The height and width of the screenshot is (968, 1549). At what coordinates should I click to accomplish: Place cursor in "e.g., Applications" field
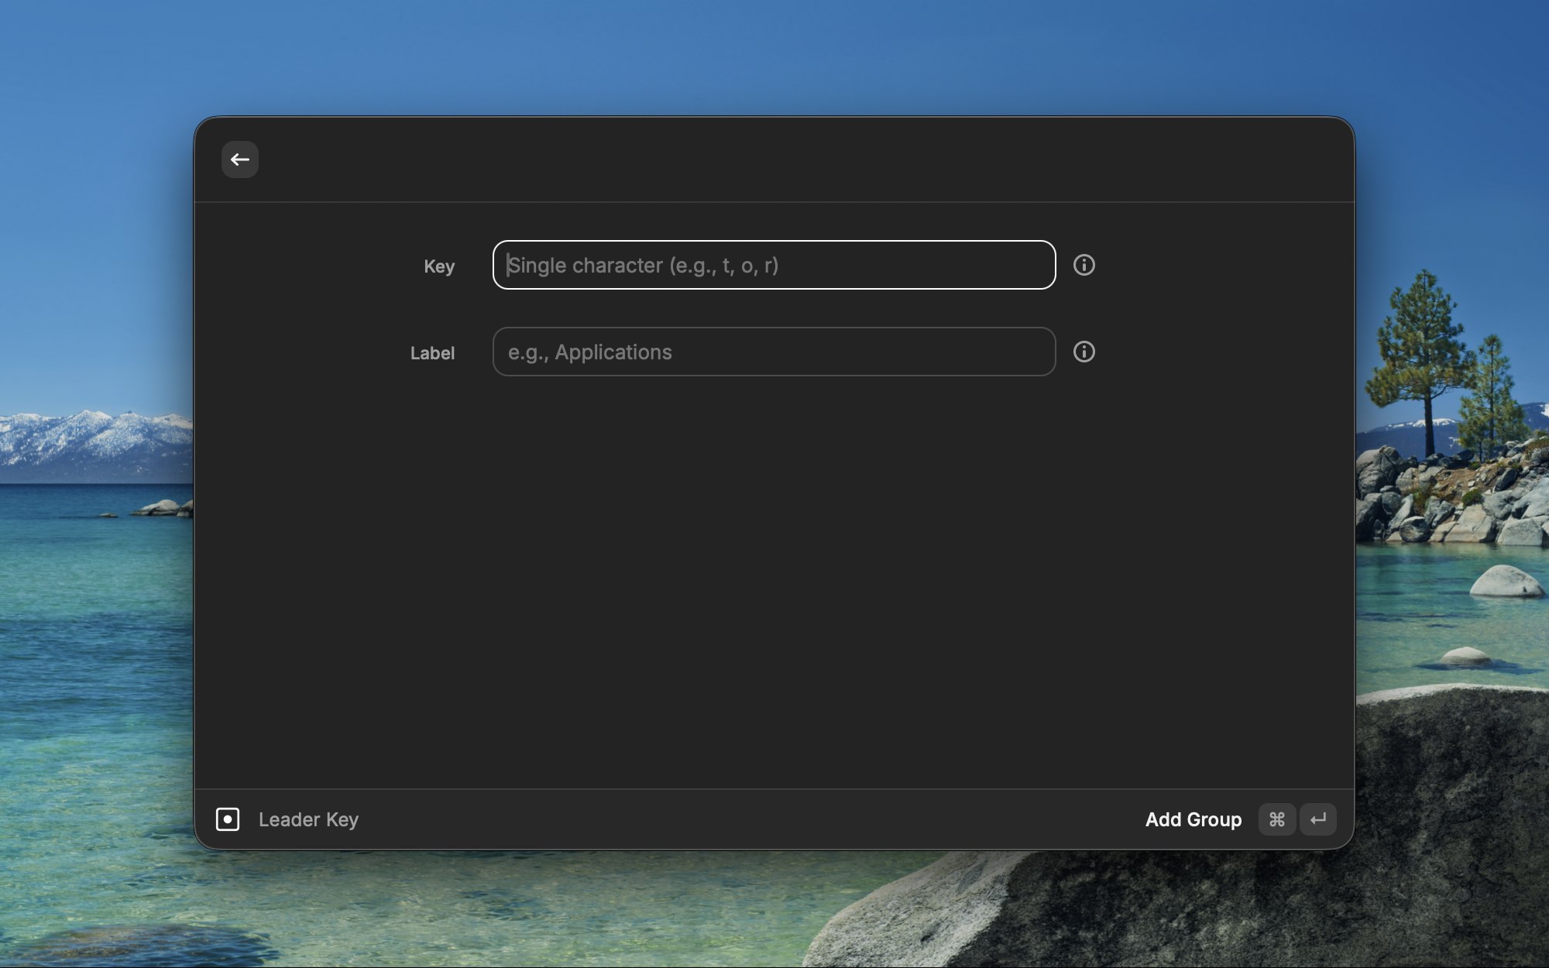(x=774, y=352)
